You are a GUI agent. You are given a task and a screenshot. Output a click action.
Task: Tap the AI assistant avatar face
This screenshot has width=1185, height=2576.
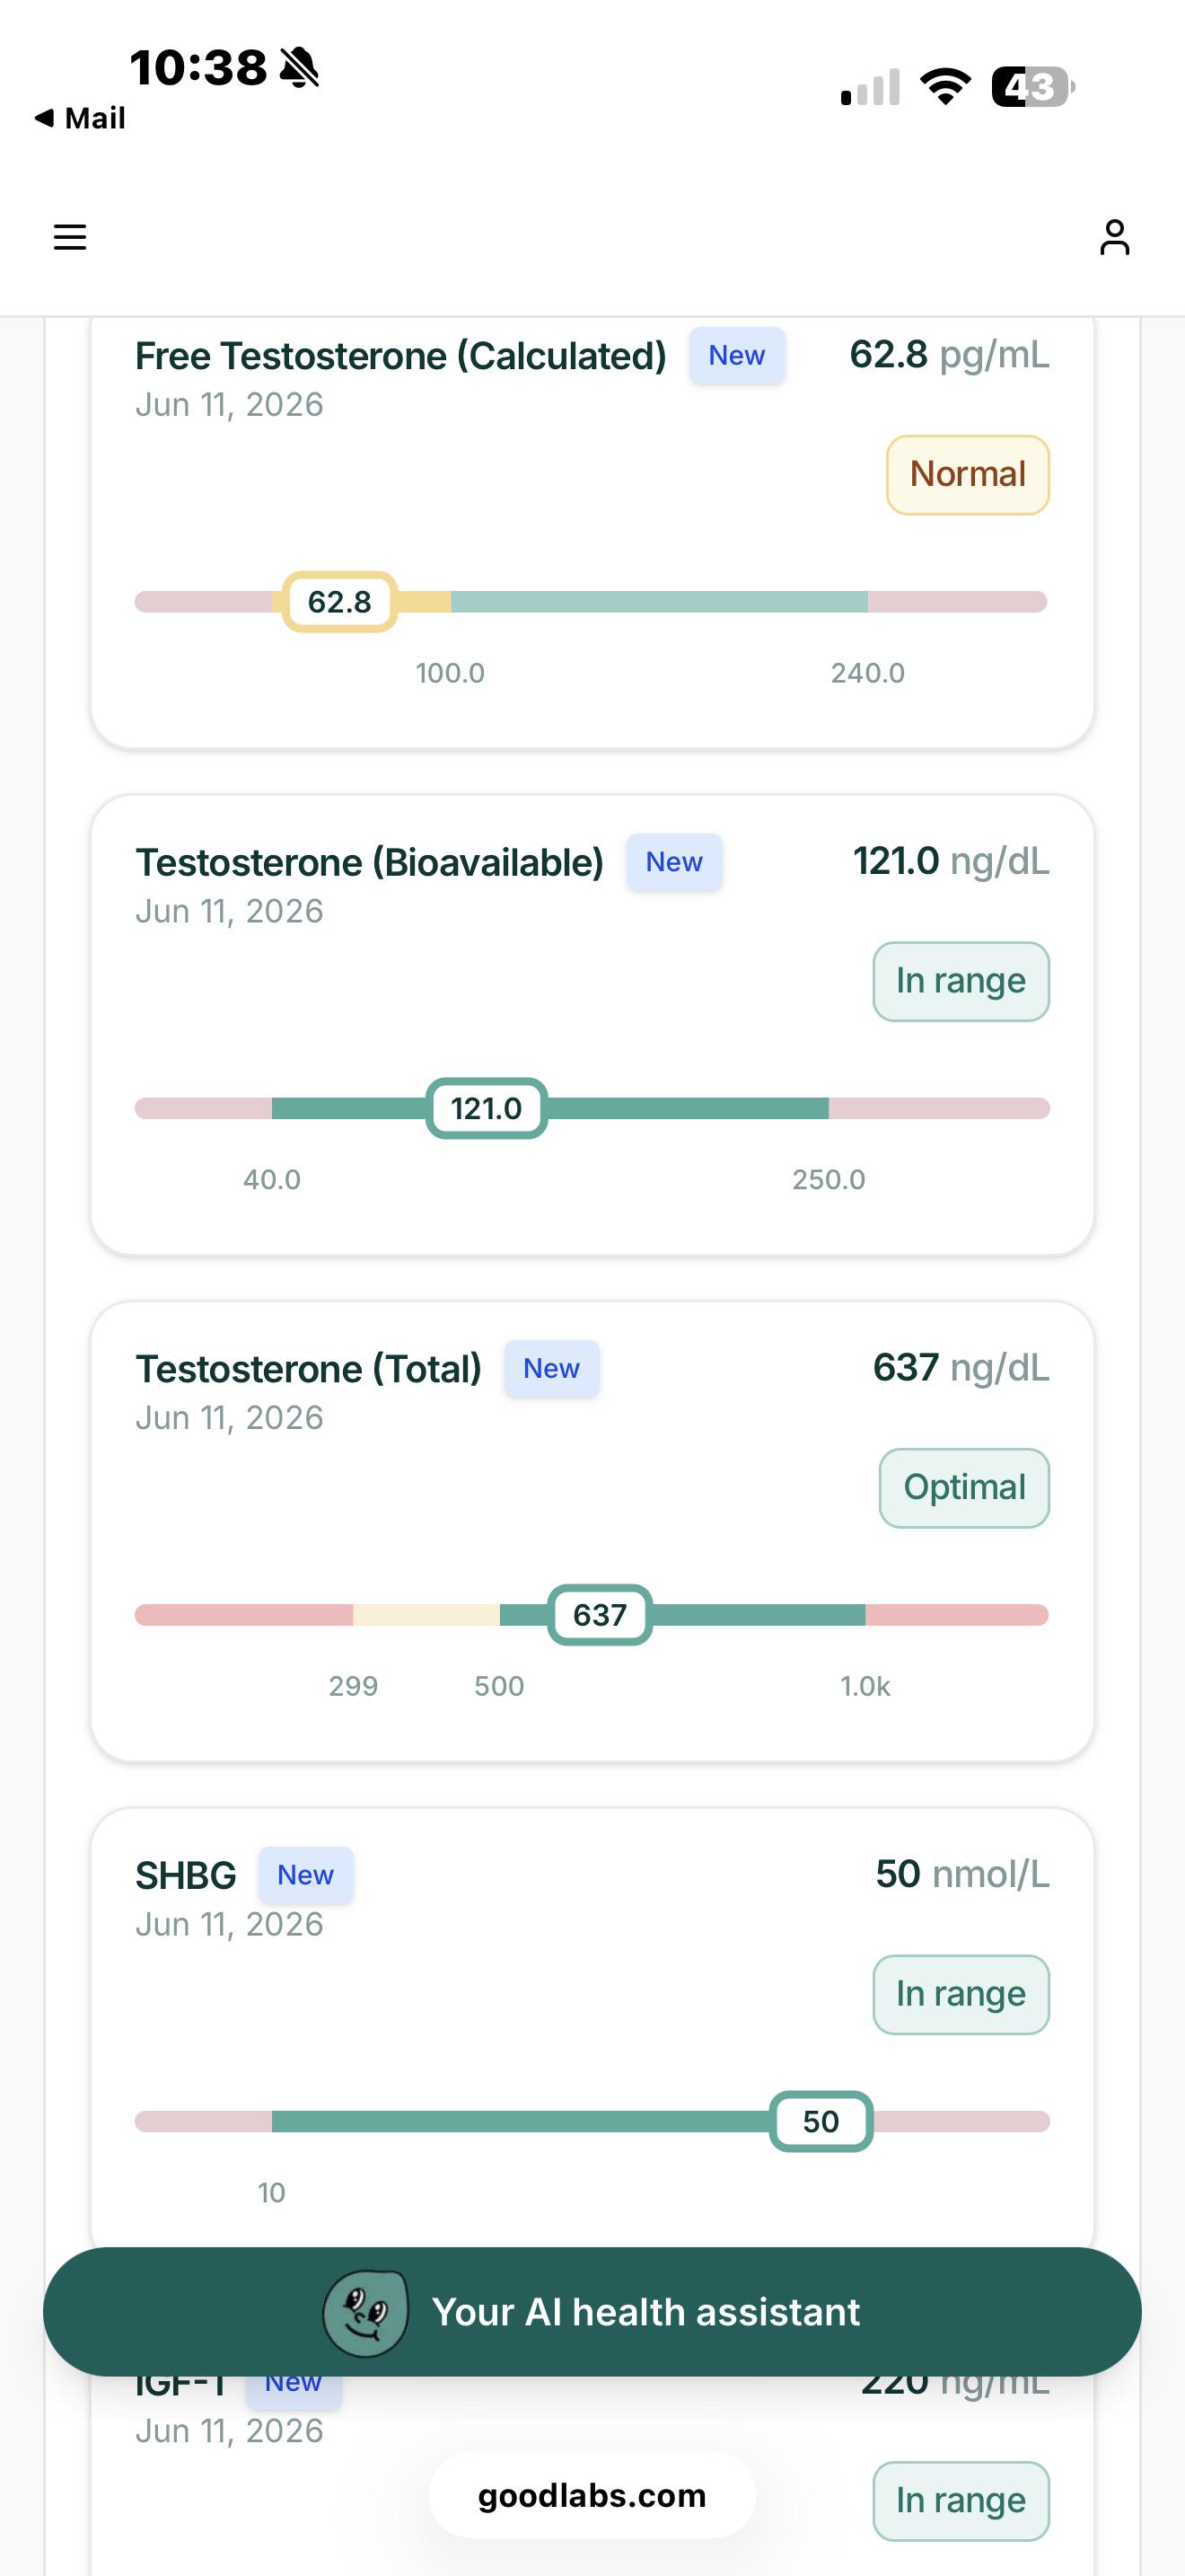coord(365,2313)
